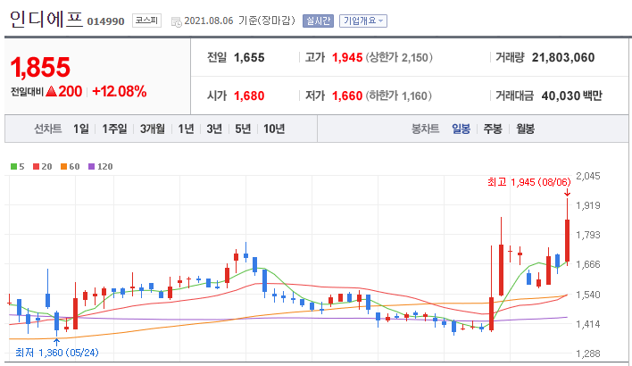Click the 고가 value 1,945
This screenshot has width=632, height=366.
347,58
